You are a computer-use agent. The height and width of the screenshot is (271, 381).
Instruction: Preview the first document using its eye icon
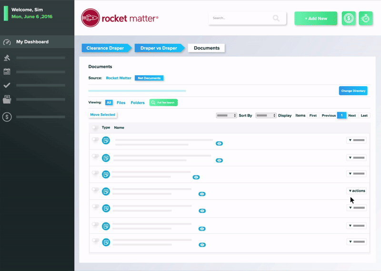[219, 143]
